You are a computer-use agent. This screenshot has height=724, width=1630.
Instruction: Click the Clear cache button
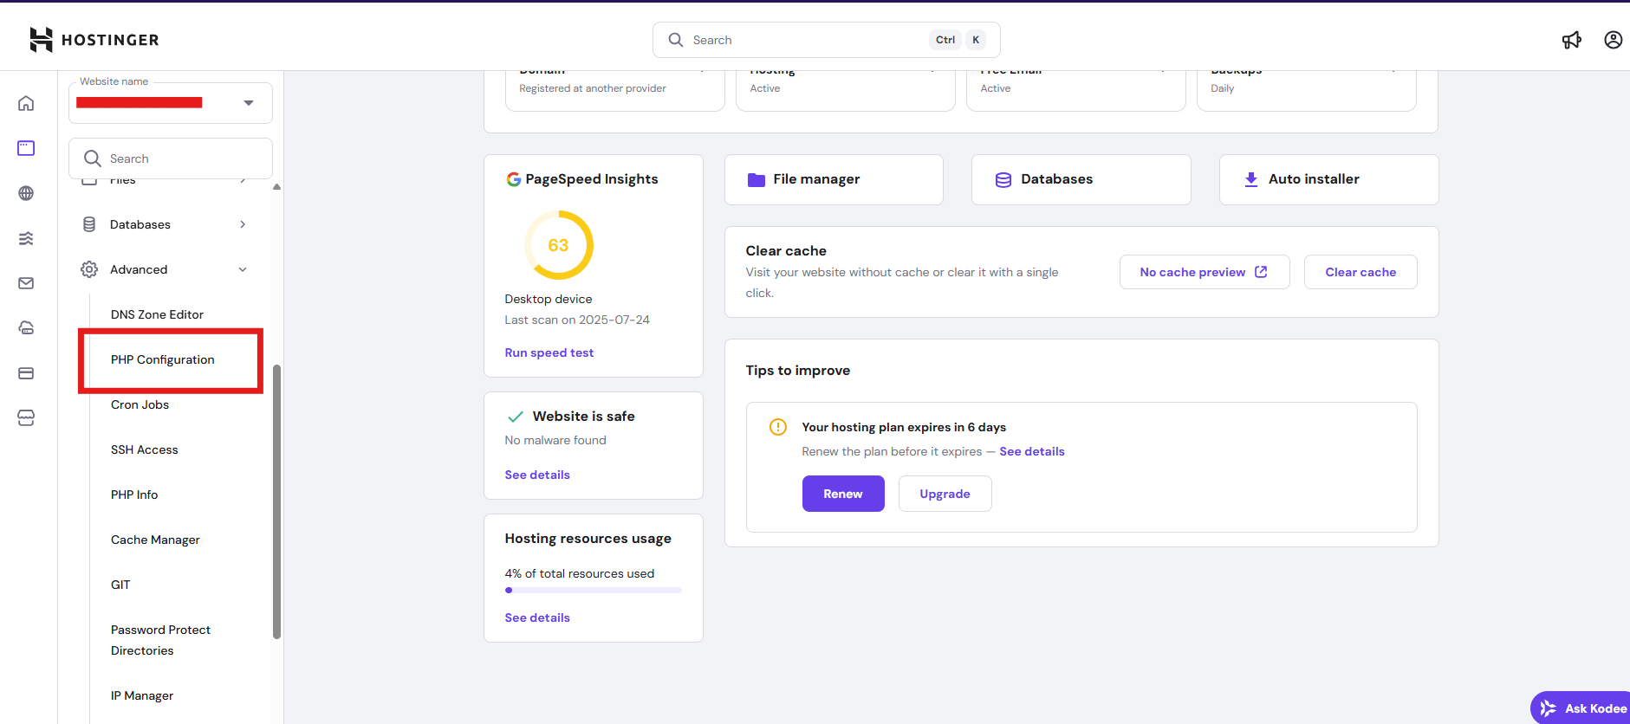[x=1360, y=272]
